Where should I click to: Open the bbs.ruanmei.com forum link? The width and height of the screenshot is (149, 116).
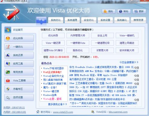(118, 112)
